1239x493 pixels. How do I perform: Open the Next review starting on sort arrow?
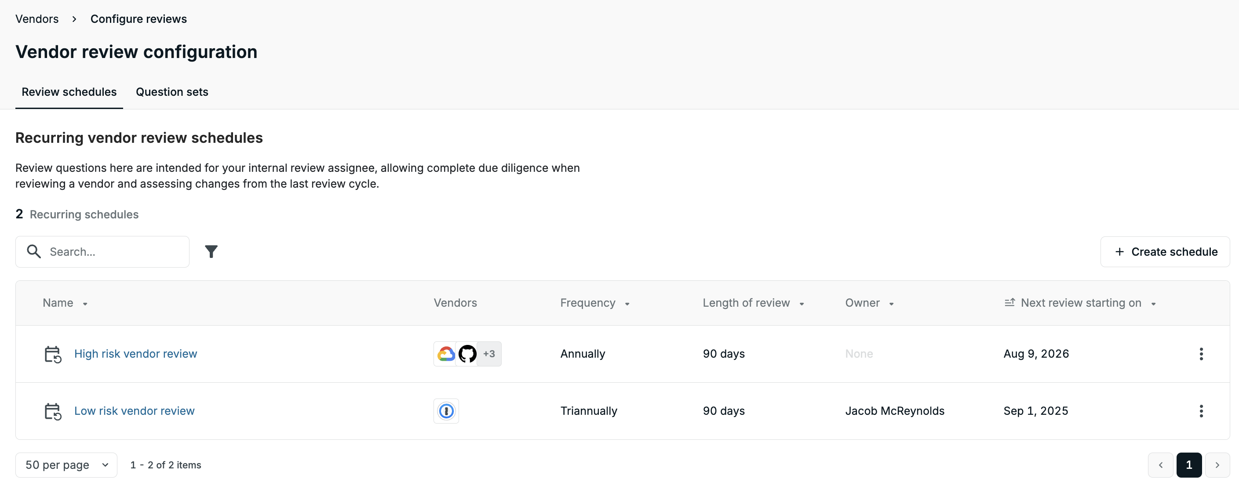(1153, 304)
